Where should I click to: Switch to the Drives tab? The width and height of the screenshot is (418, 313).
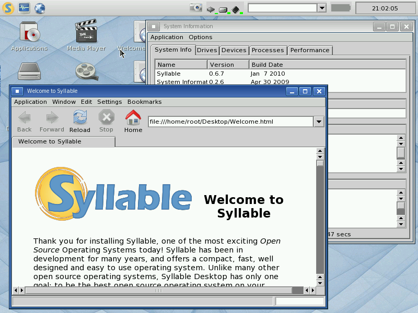[x=207, y=50]
